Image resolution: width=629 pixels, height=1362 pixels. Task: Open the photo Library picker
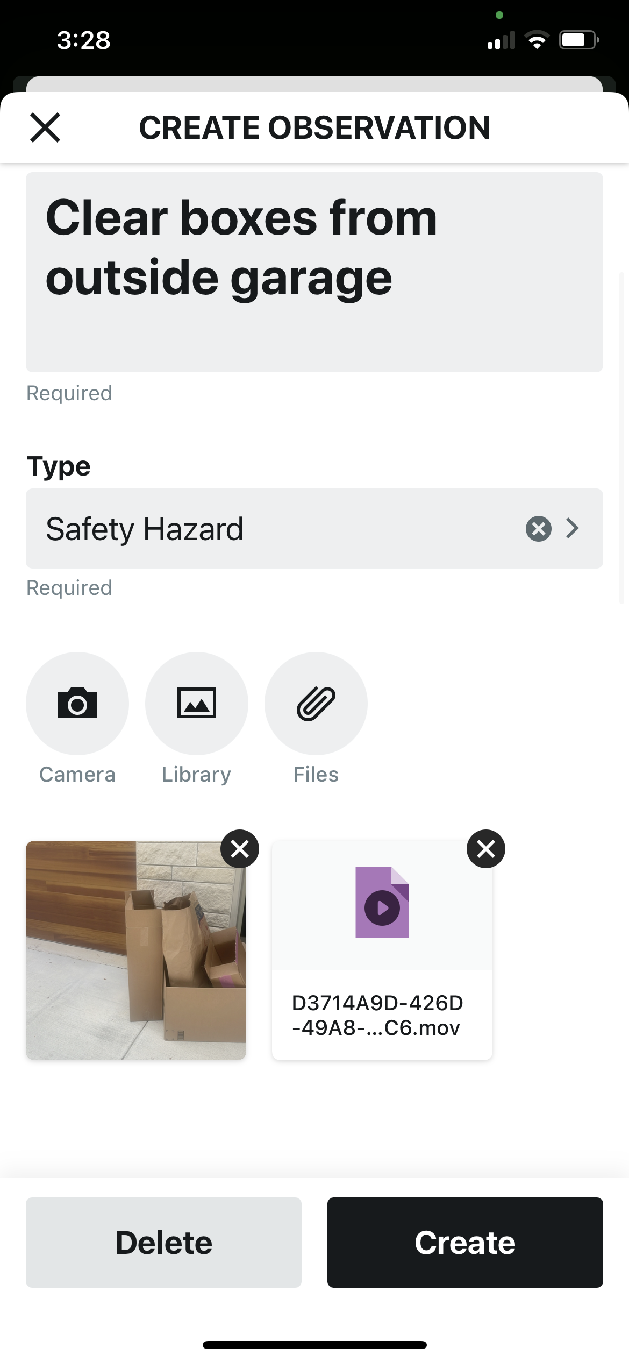coord(197,703)
